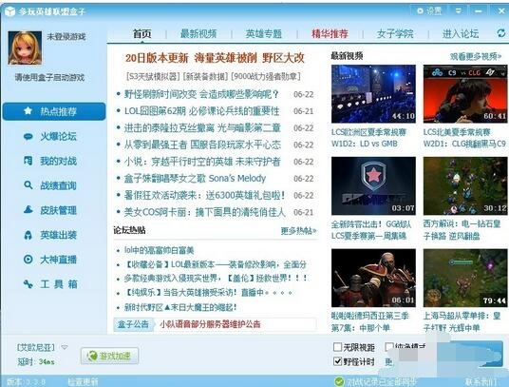Open the headline 20日版本更新 article
Image resolution: width=509 pixels, height=387 pixels.
pyautogui.click(x=215, y=58)
